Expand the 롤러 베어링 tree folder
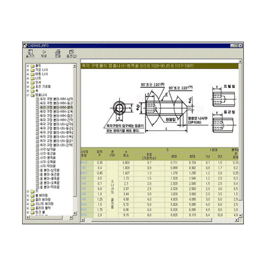The height and width of the screenshot is (266, 266). point(27,199)
